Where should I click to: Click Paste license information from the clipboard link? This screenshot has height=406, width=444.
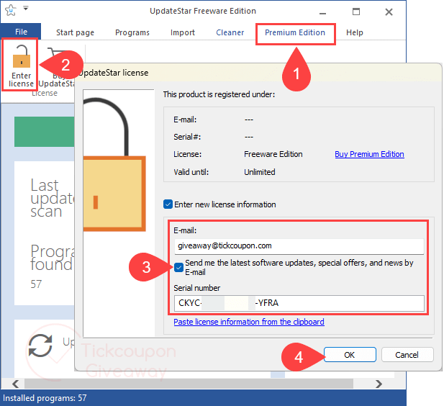tap(249, 322)
